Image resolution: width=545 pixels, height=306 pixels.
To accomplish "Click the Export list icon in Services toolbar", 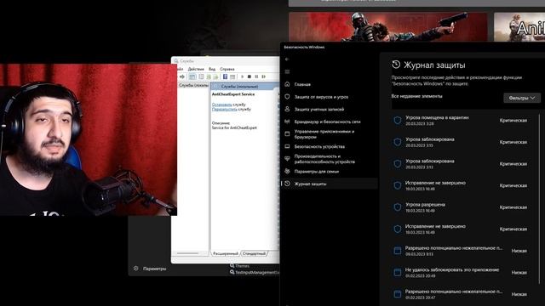I will pos(215,76).
